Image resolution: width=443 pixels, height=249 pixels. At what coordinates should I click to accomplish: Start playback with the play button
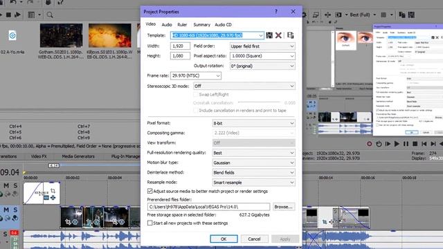[397, 144]
